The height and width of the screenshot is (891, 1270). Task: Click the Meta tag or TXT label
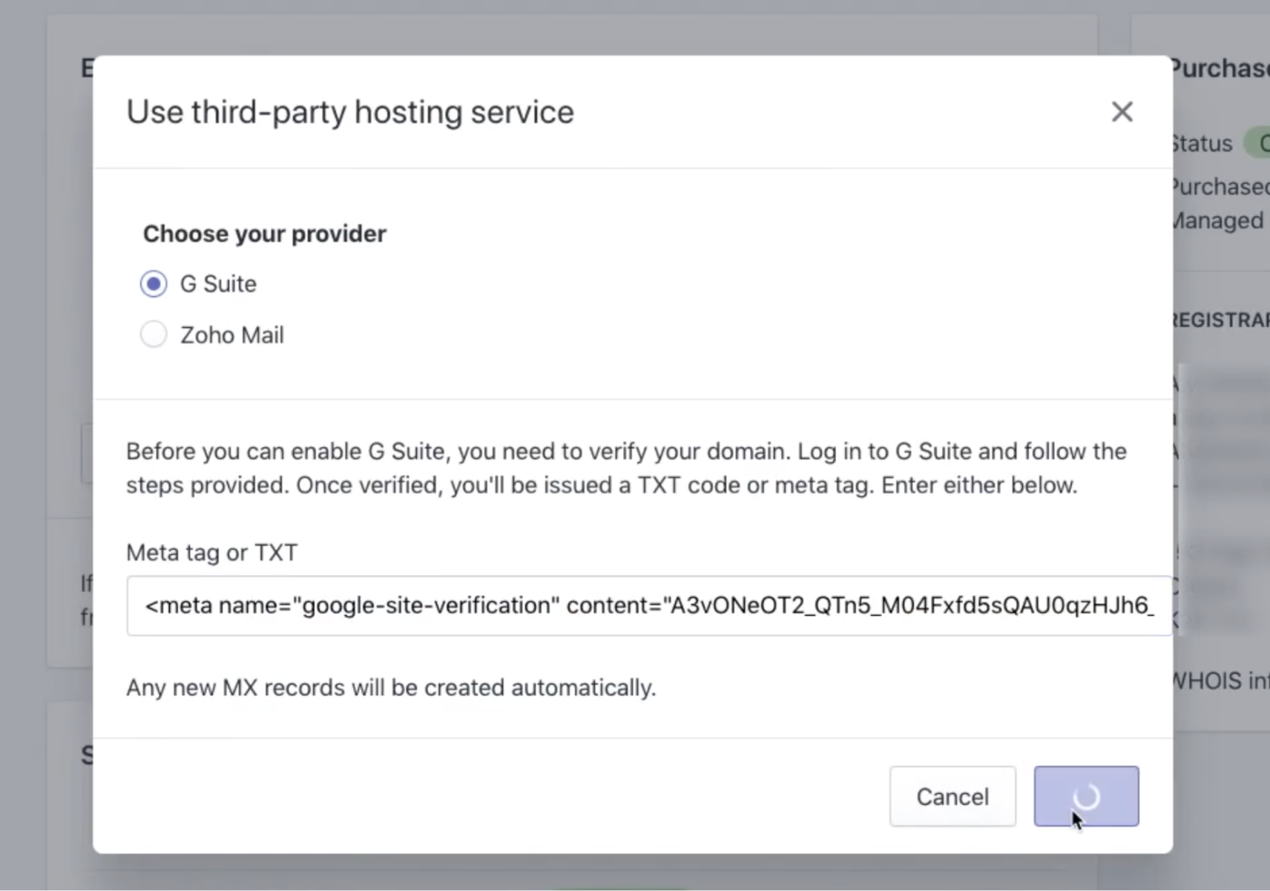[212, 552]
